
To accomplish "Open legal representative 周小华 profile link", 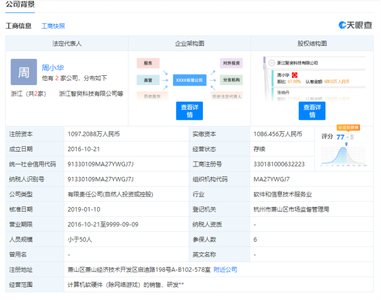I will tap(53, 68).
